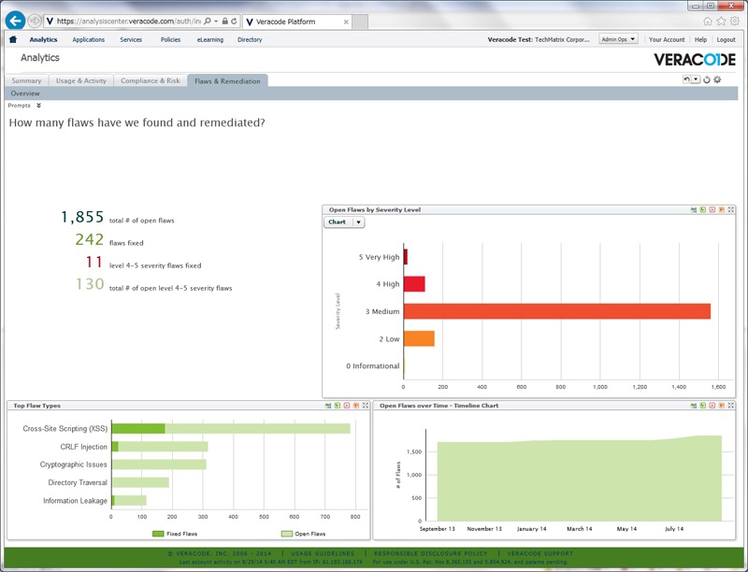Click the browser forward arrow
The width and height of the screenshot is (748, 572).
[34, 21]
